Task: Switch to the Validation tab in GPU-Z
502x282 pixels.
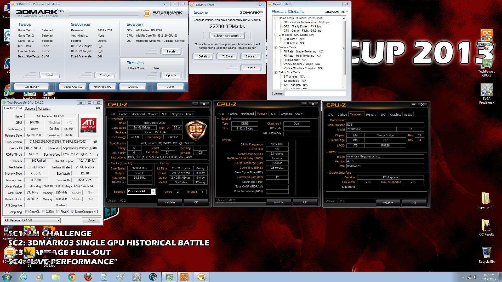Action: tap(44, 109)
